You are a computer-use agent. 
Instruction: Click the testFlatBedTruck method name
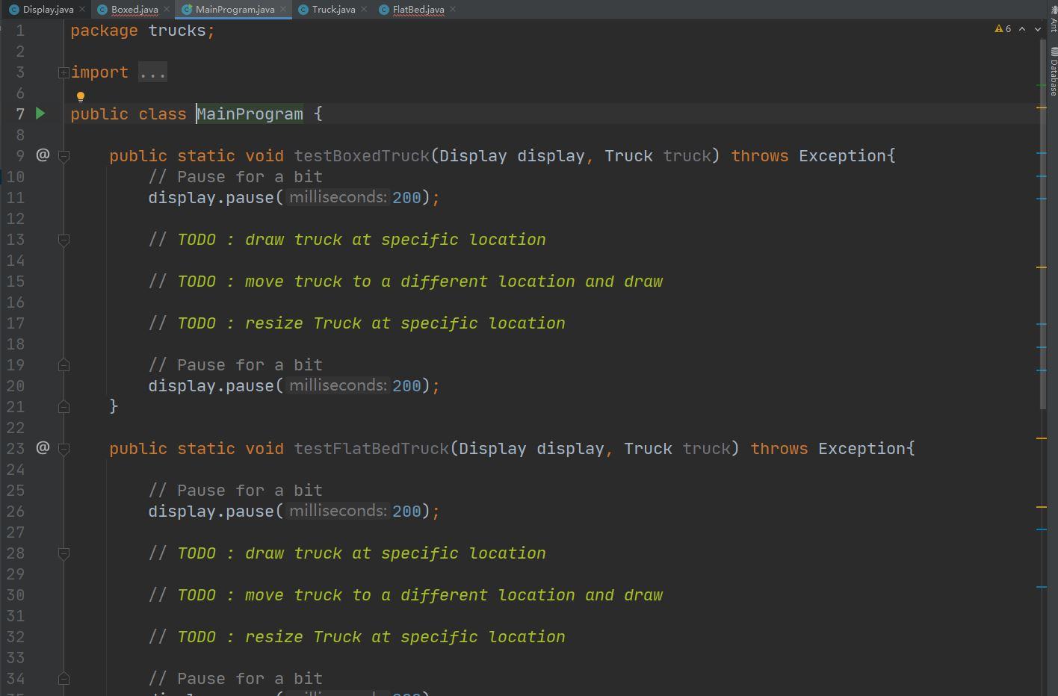pyautogui.click(x=371, y=448)
